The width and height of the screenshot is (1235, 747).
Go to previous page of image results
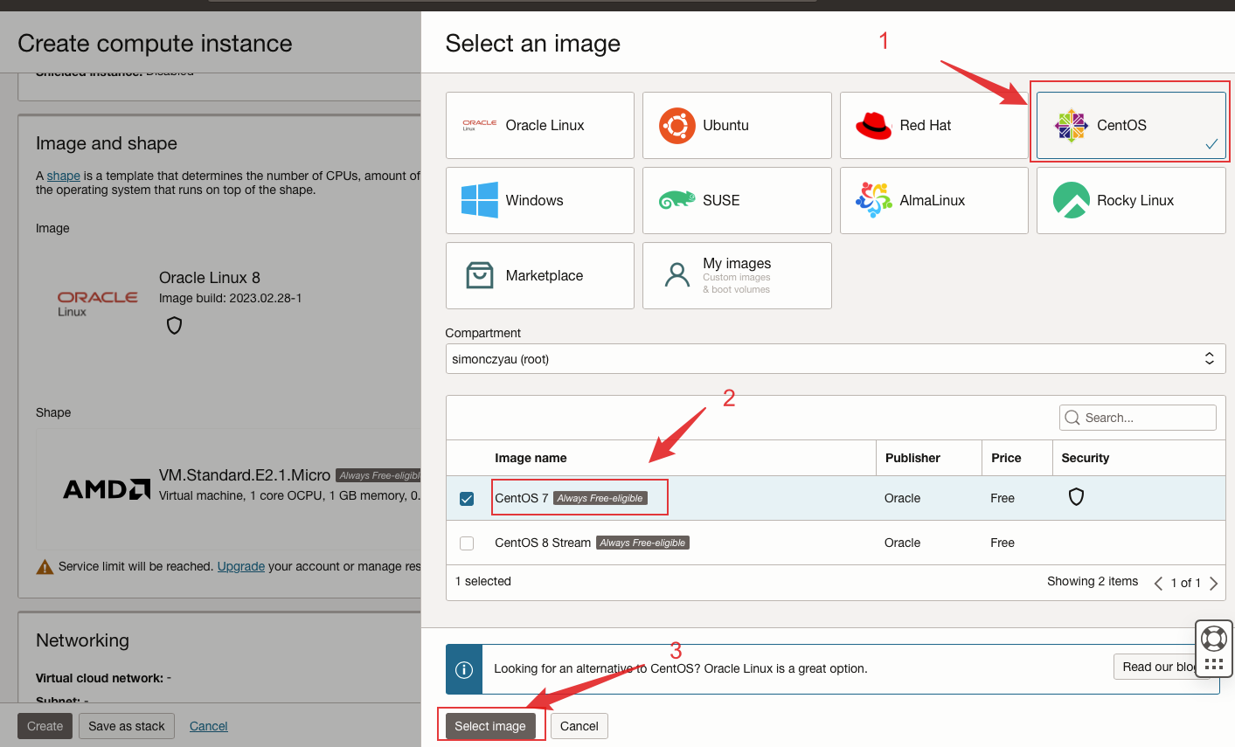pyautogui.click(x=1158, y=584)
